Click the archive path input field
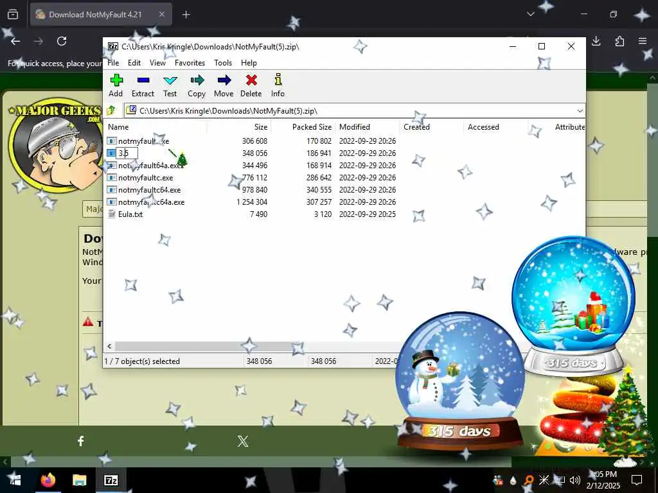The image size is (658, 493). (x=350, y=110)
